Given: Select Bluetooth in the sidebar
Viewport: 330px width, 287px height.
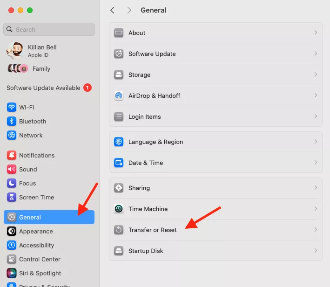Looking at the screenshot, I should (x=49, y=121).
